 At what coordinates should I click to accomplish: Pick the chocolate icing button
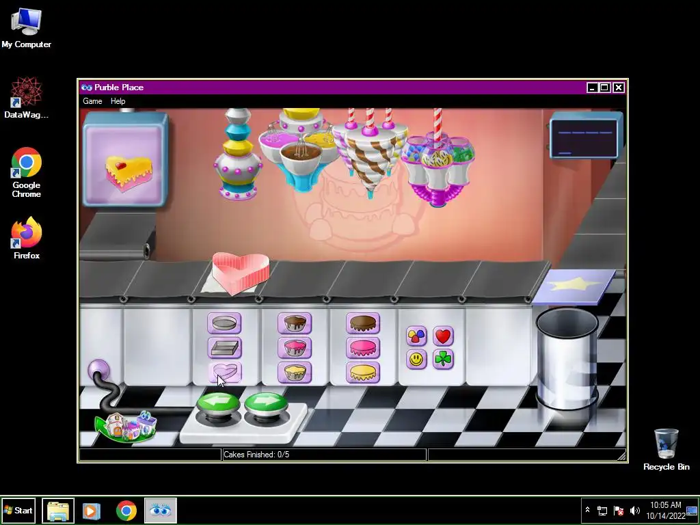pos(363,323)
